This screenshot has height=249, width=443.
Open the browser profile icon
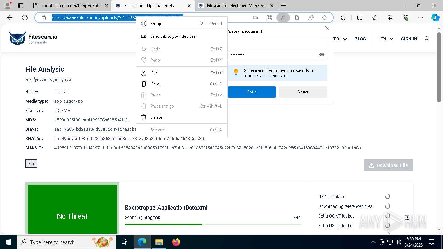pos(8,5)
